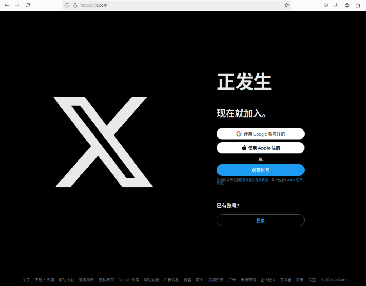
Task: Click the browser back arrow icon
Action: (6, 5)
